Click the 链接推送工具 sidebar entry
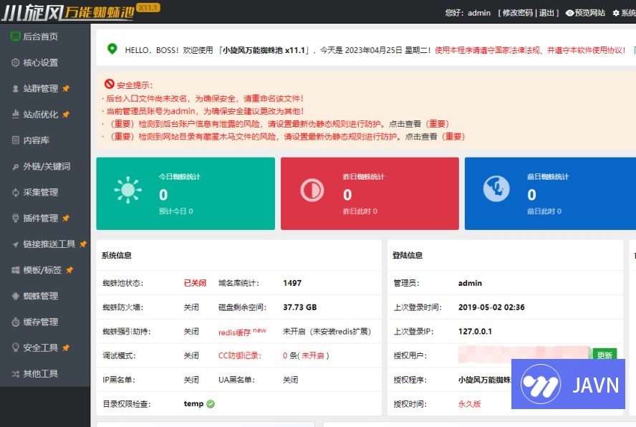 tap(49, 244)
